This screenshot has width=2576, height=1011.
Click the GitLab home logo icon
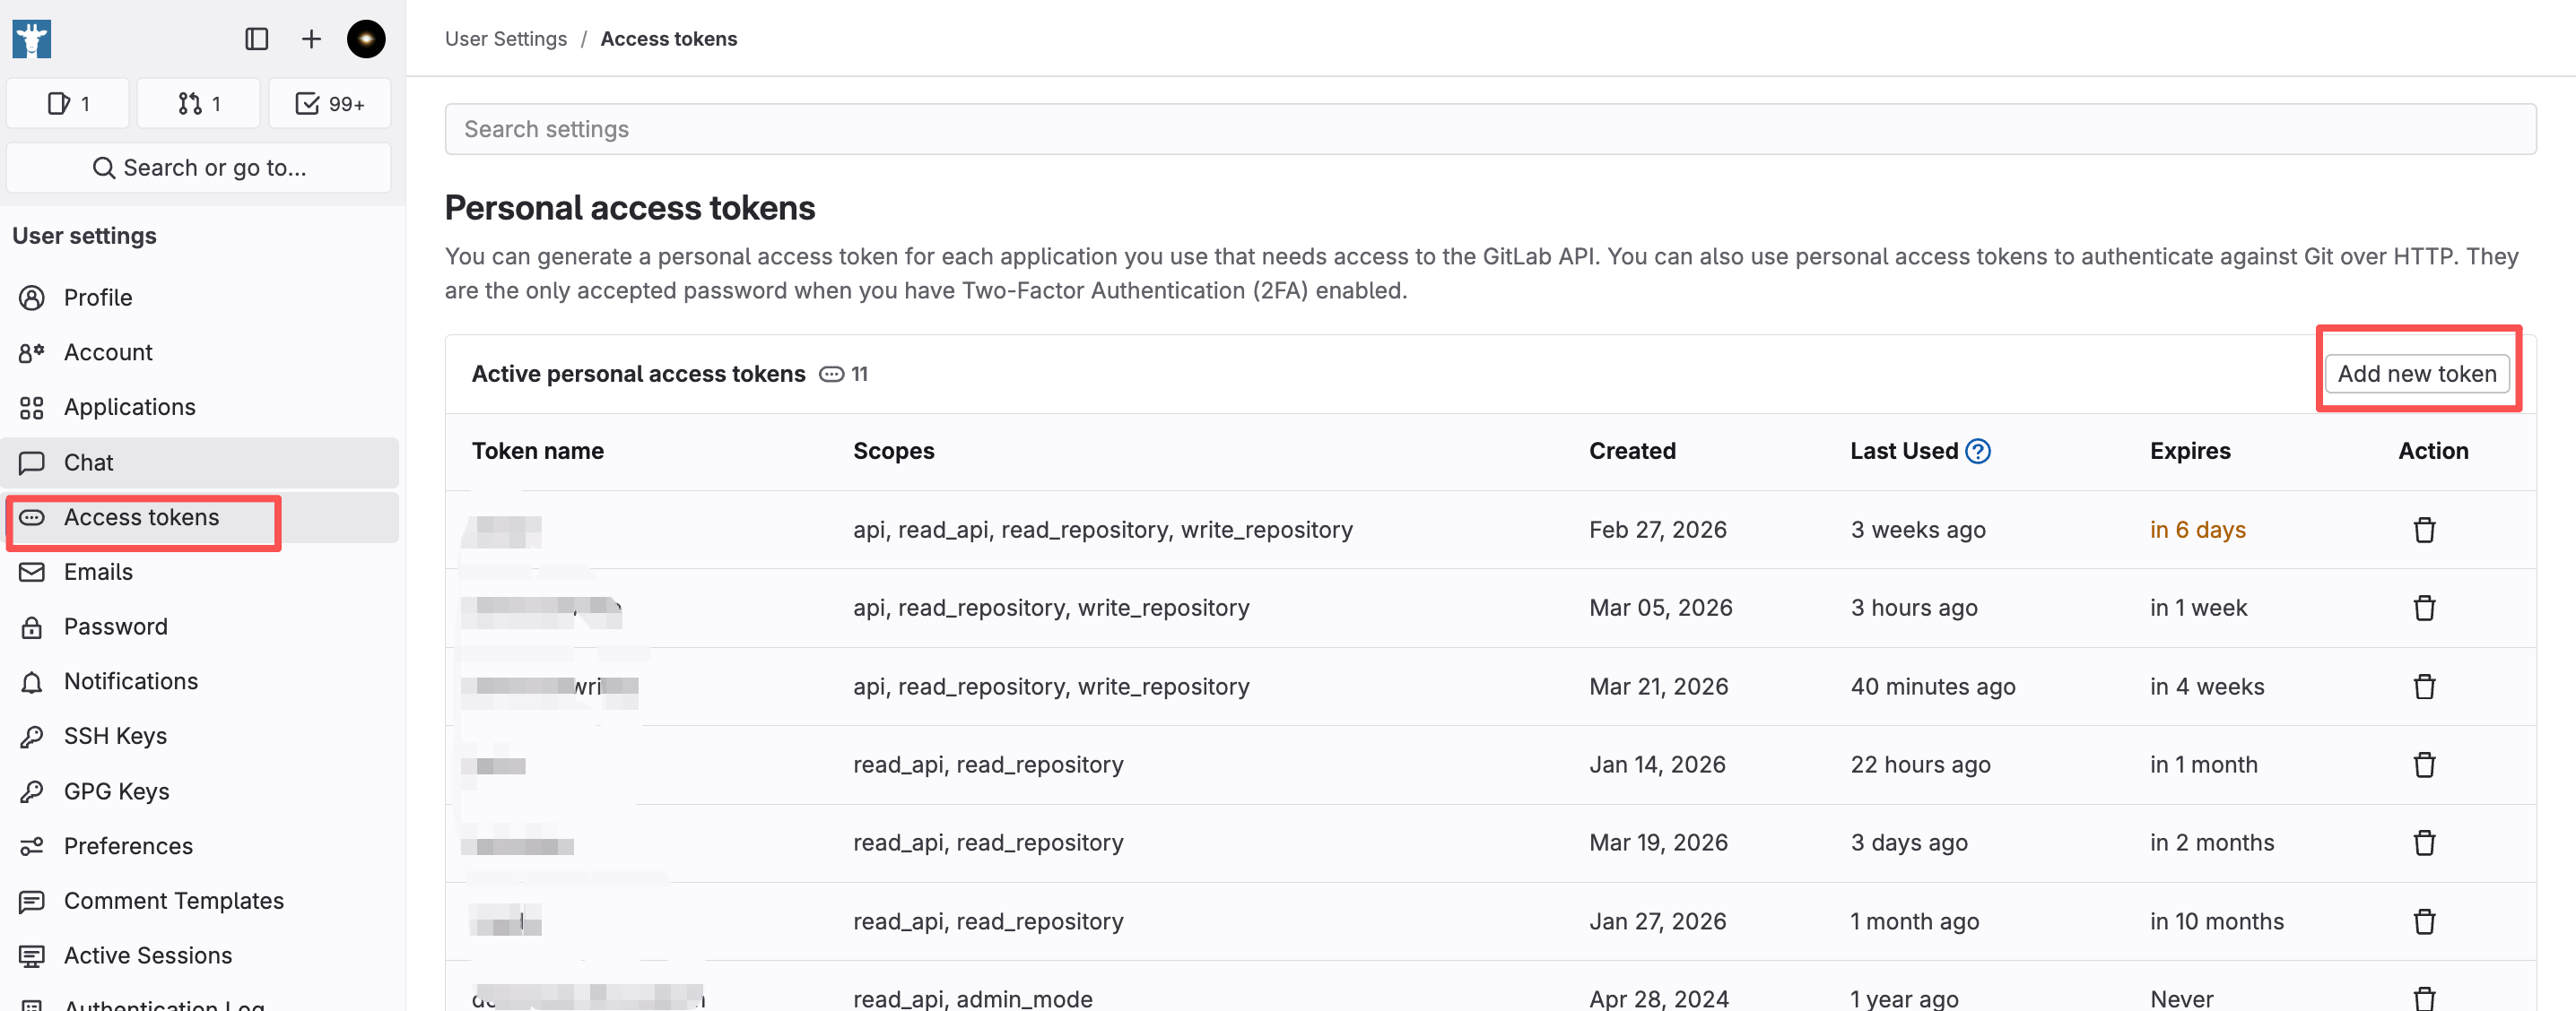(x=32, y=39)
